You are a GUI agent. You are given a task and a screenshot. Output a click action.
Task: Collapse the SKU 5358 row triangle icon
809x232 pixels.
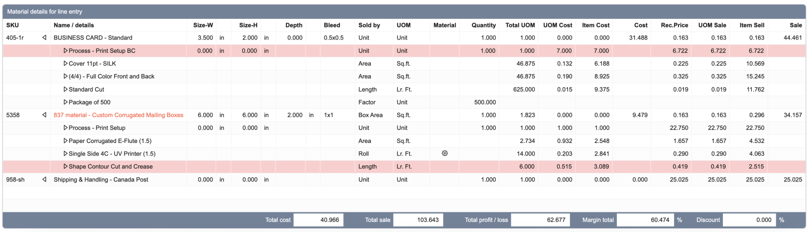[44, 115]
